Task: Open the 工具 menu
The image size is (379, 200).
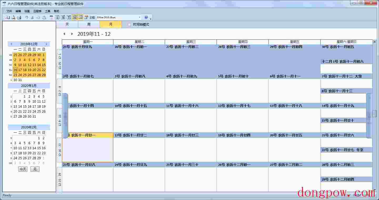Action: [48, 11]
